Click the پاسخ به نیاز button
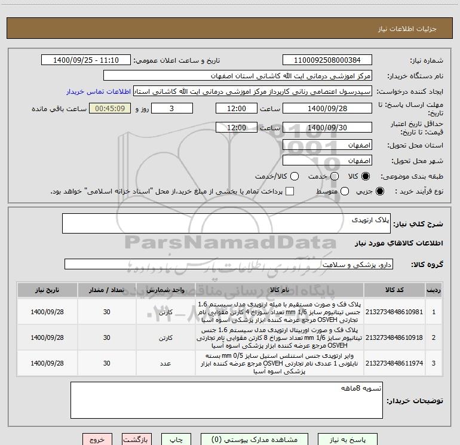Image resolution: width=460 pixels, height=445 pixels. pyautogui.click(x=347, y=440)
